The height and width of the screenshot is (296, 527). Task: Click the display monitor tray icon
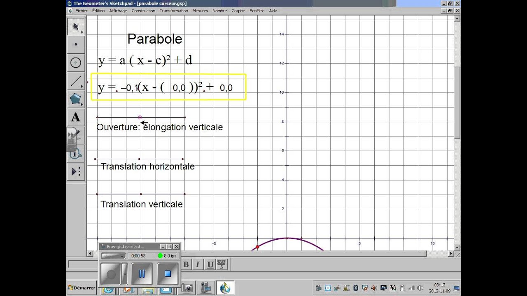pyautogui.click(x=383, y=288)
